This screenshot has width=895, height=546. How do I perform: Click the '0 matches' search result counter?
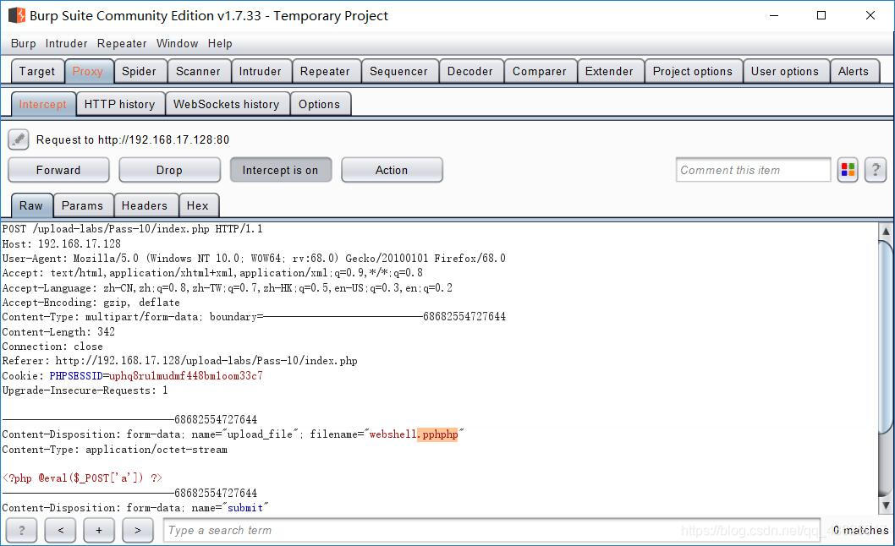[861, 530]
